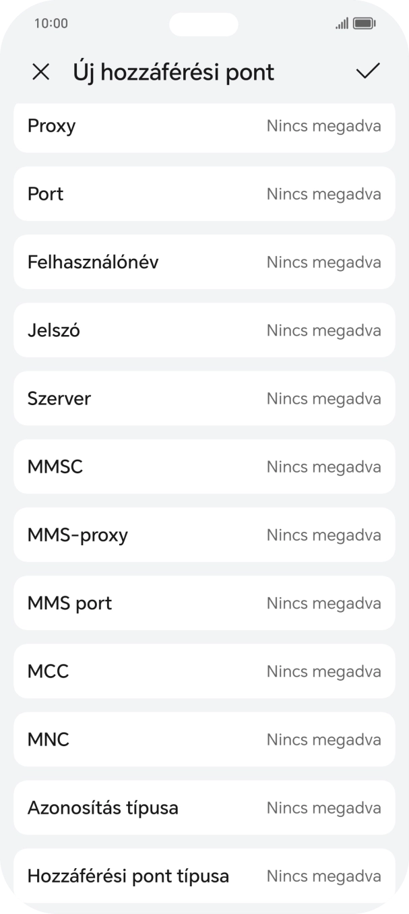Image resolution: width=409 pixels, height=914 pixels.
Task: Select the Új hozzáférési pont title
Action: pos(173,71)
